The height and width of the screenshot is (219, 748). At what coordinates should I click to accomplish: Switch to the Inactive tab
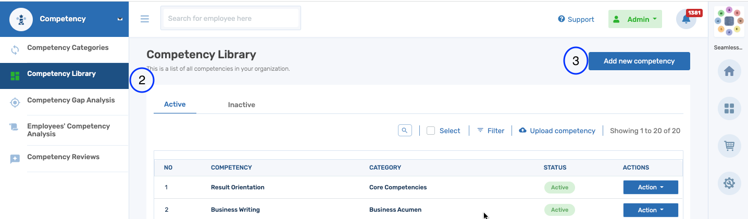pos(241,105)
